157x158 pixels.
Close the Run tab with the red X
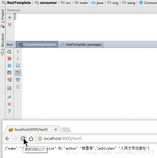pyautogui.click(x=9, y=104)
